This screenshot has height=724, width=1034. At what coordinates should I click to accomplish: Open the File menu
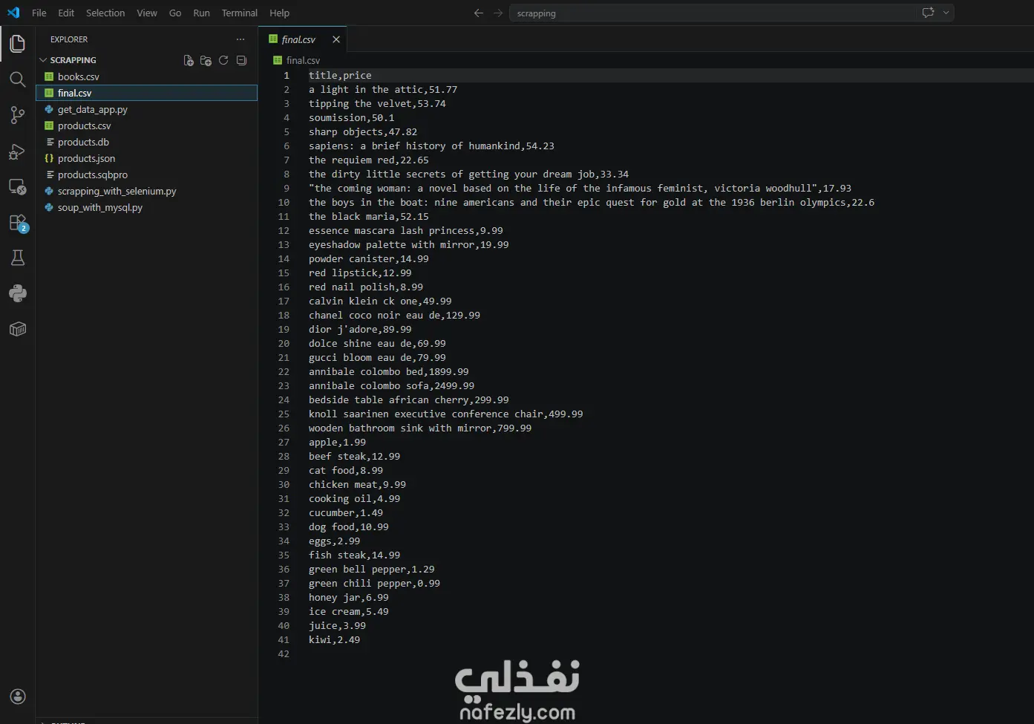tap(39, 13)
